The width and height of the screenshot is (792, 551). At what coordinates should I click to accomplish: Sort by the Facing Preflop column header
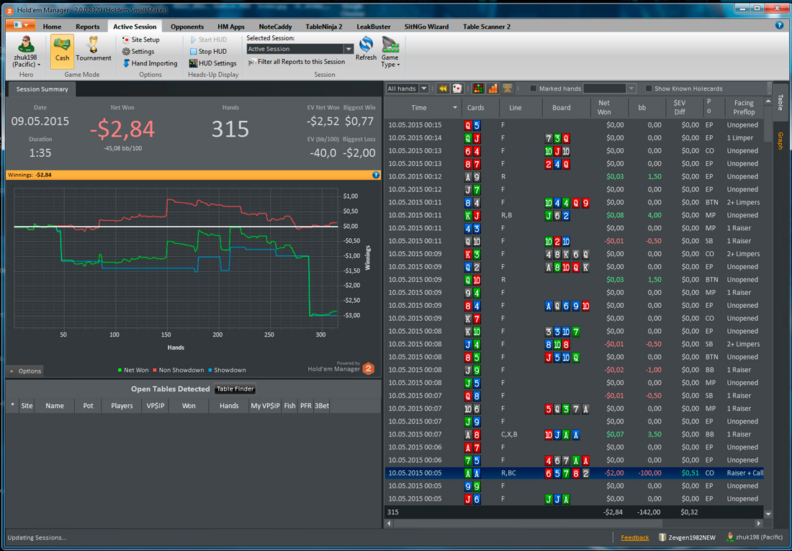coord(744,107)
